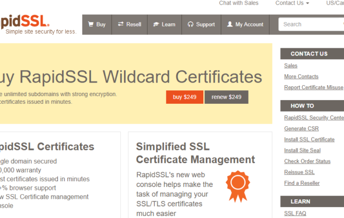The width and height of the screenshot is (344, 218).
Task: Open the Reissue SSL link
Action: click(x=299, y=172)
